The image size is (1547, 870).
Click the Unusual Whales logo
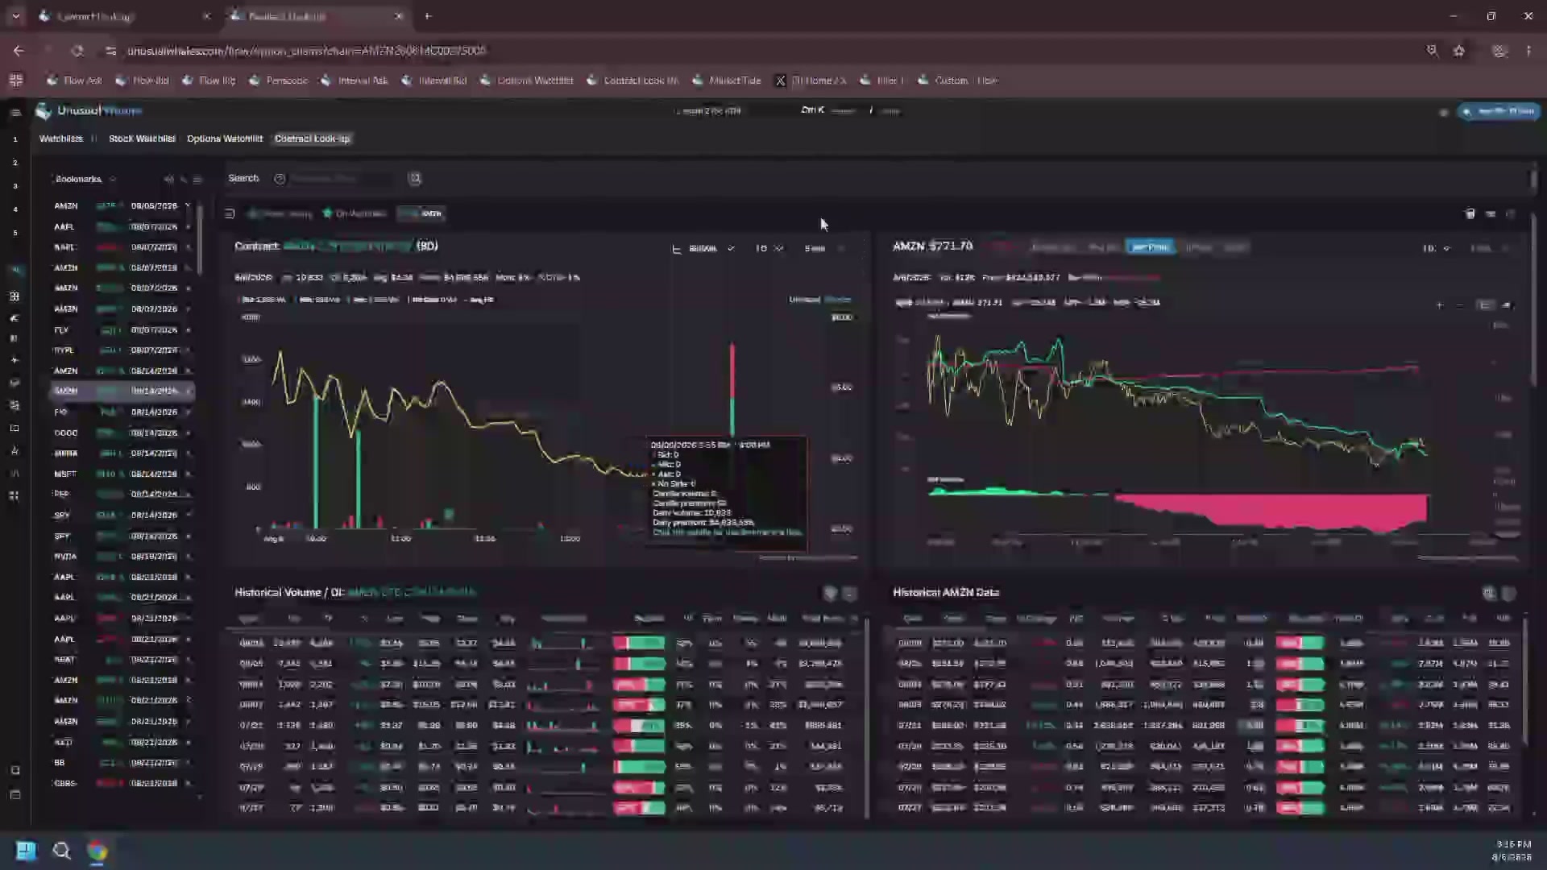(x=89, y=110)
